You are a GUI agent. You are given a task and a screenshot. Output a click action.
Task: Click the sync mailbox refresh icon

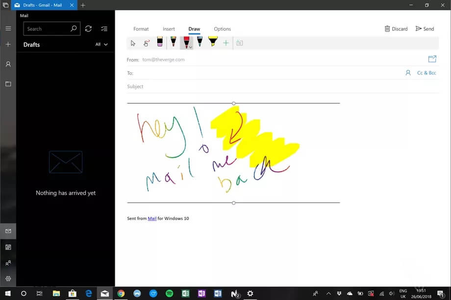tap(88, 29)
